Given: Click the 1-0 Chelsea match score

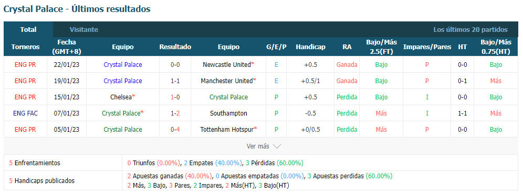Looking at the screenshot, I should click(x=175, y=97).
